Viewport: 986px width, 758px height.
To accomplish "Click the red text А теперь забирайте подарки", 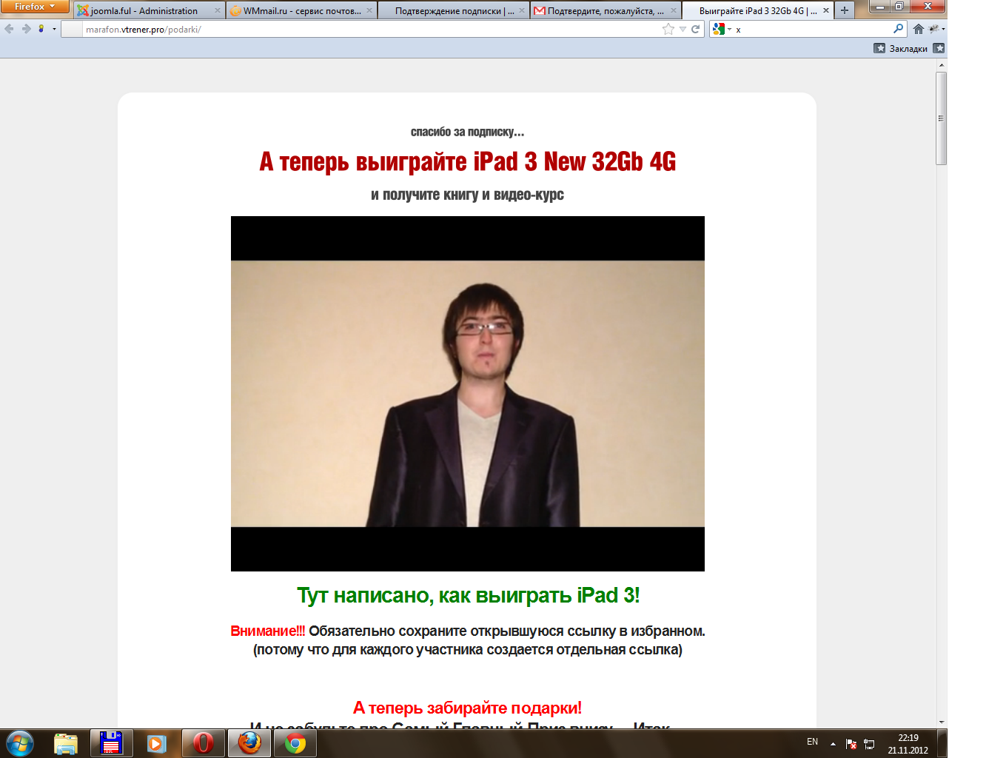I will [468, 708].
